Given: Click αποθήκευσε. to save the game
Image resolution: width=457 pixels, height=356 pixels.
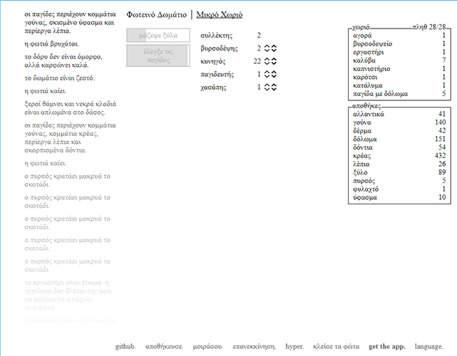Looking at the screenshot, I should tap(164, 347).
